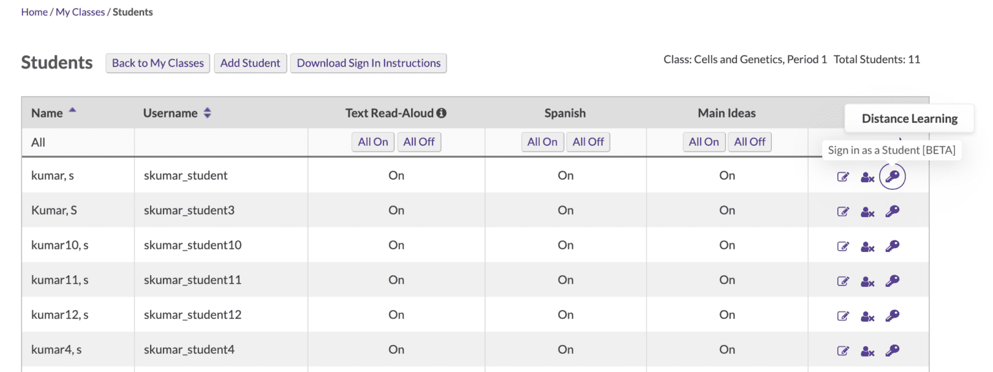The width and height of the screenshot is (993, 372).
Task: Edit Kumar, S row using the pencil icon
Action: pyautogui.click(x=843, y=211)
